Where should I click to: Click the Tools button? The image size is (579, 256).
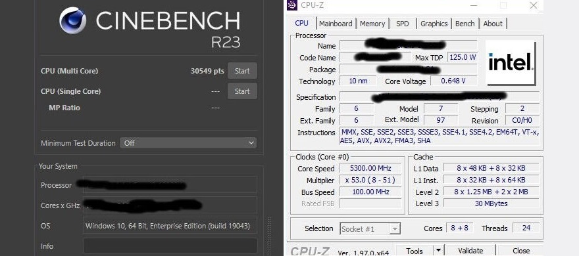pos(415,251)
